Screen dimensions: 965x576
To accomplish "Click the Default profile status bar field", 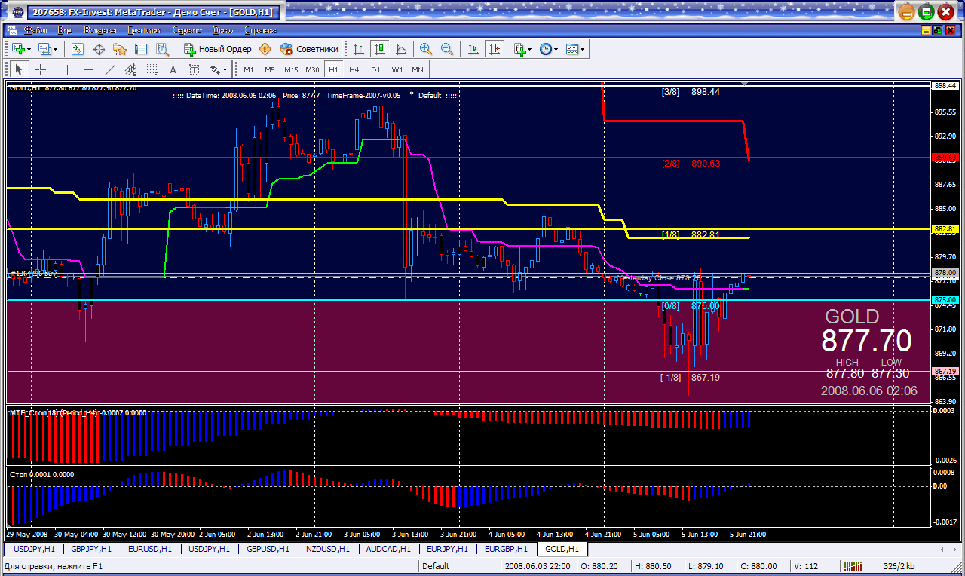I will tap(459, 566).
